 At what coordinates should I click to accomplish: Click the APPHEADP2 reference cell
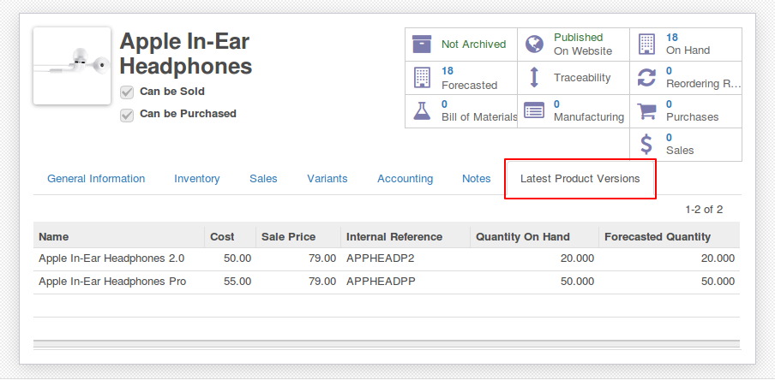(381, 258)
